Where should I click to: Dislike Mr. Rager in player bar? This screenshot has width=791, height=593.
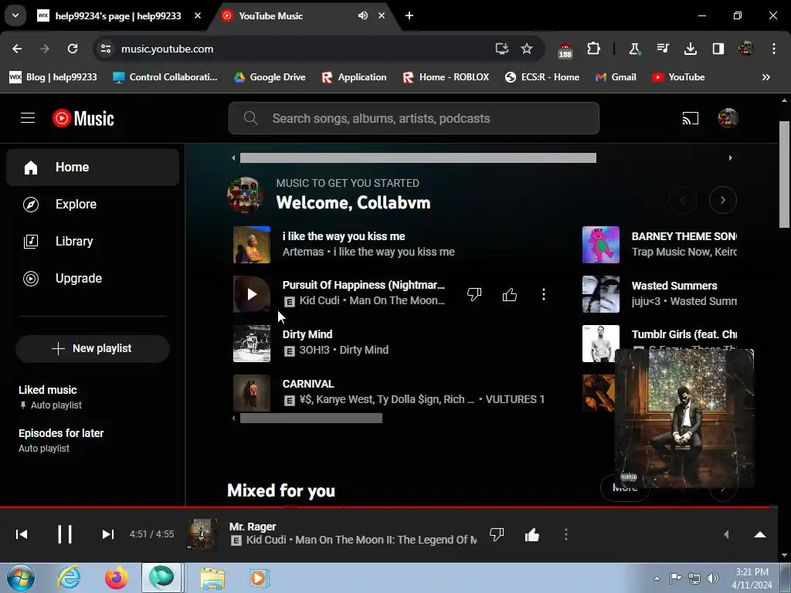(497, 534)
